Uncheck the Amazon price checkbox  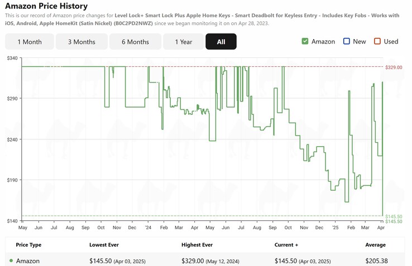pyautogui.click(x=305, y=41)
